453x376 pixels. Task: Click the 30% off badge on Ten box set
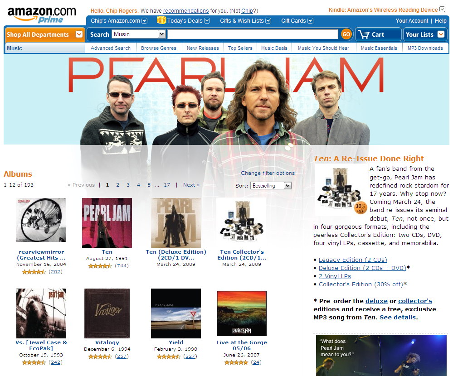coord(360,207)
